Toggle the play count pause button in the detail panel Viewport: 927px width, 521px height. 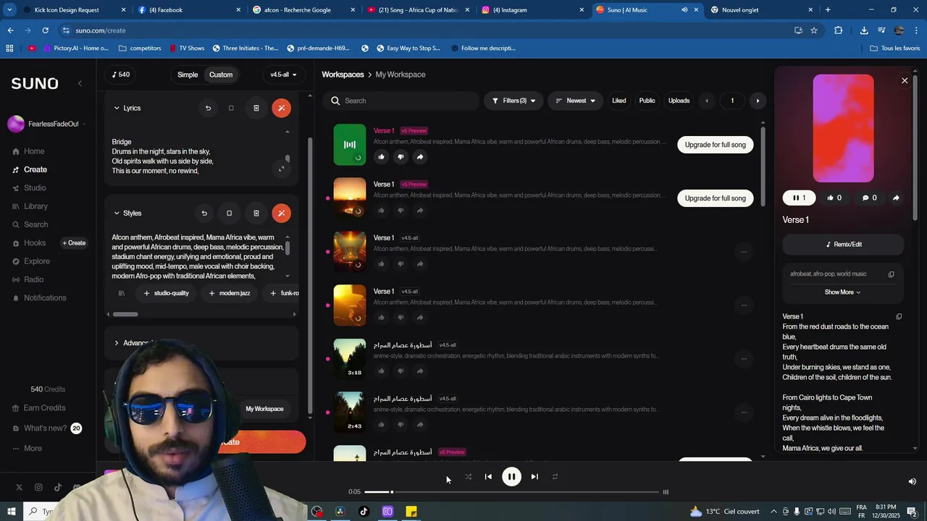point(799,198)
